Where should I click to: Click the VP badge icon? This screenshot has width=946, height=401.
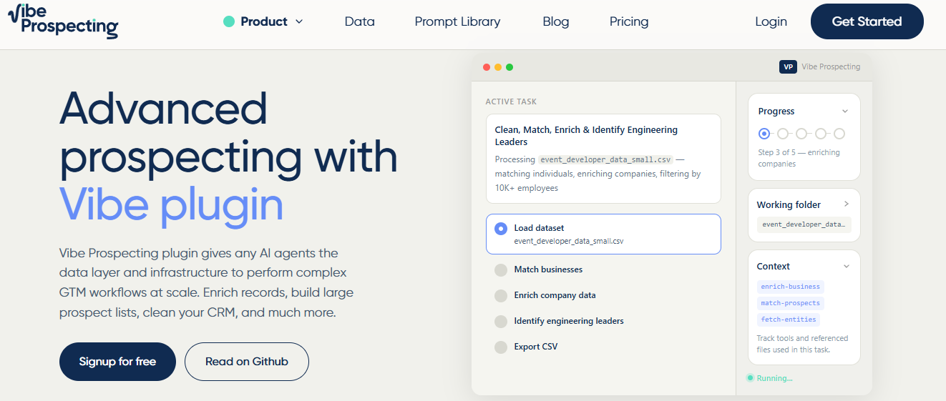point(788,66)
